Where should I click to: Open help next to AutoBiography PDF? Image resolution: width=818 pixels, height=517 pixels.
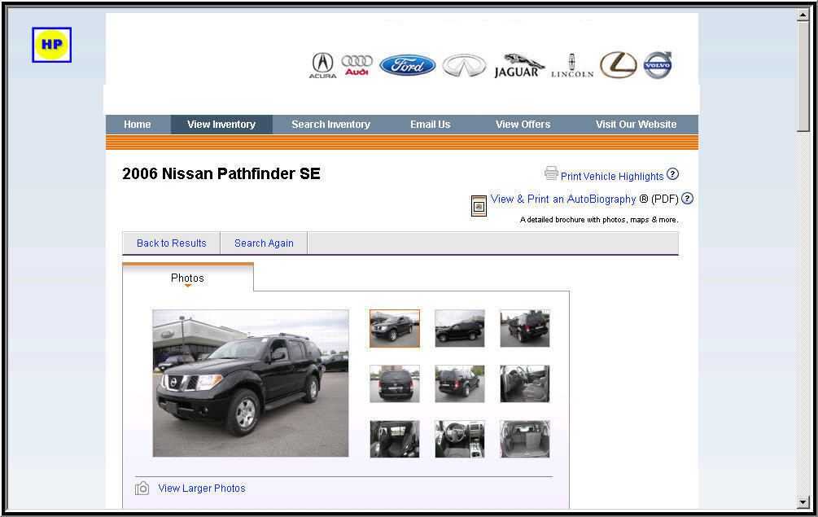pos(687,198)
